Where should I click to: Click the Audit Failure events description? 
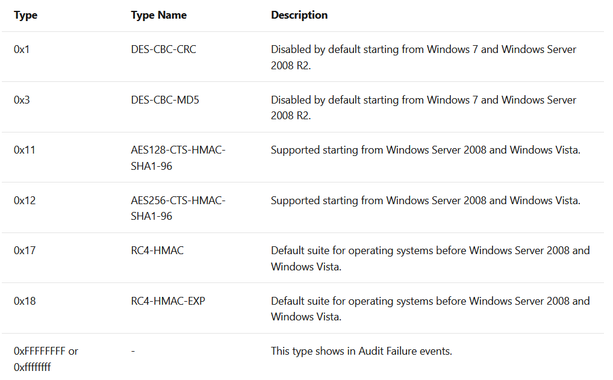click(361, 351)
